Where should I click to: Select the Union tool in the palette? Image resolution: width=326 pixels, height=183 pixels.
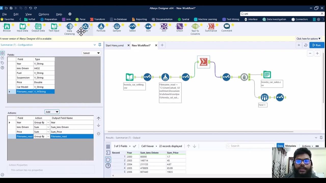point(180,28)
